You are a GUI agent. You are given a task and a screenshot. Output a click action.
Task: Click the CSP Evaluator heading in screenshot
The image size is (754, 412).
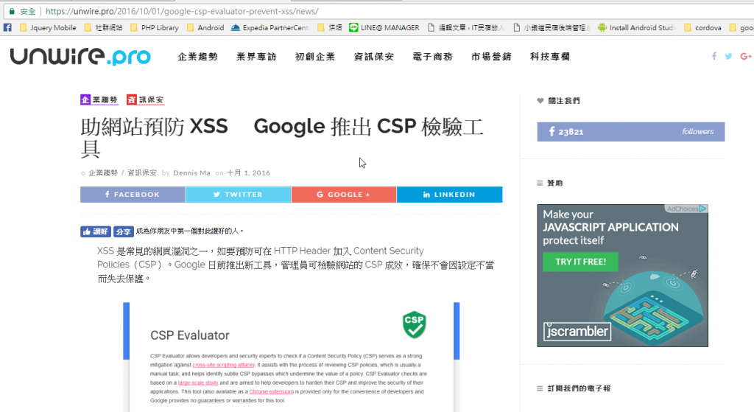click(190, 335)
